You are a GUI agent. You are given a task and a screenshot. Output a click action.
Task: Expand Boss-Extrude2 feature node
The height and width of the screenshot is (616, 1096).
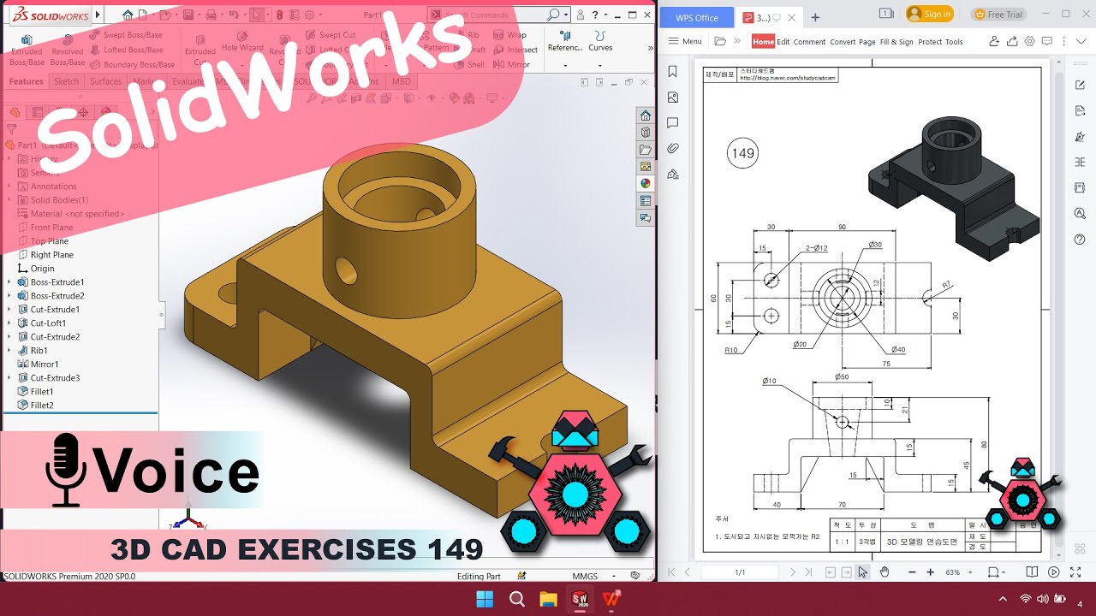click(x=9, y=296)
